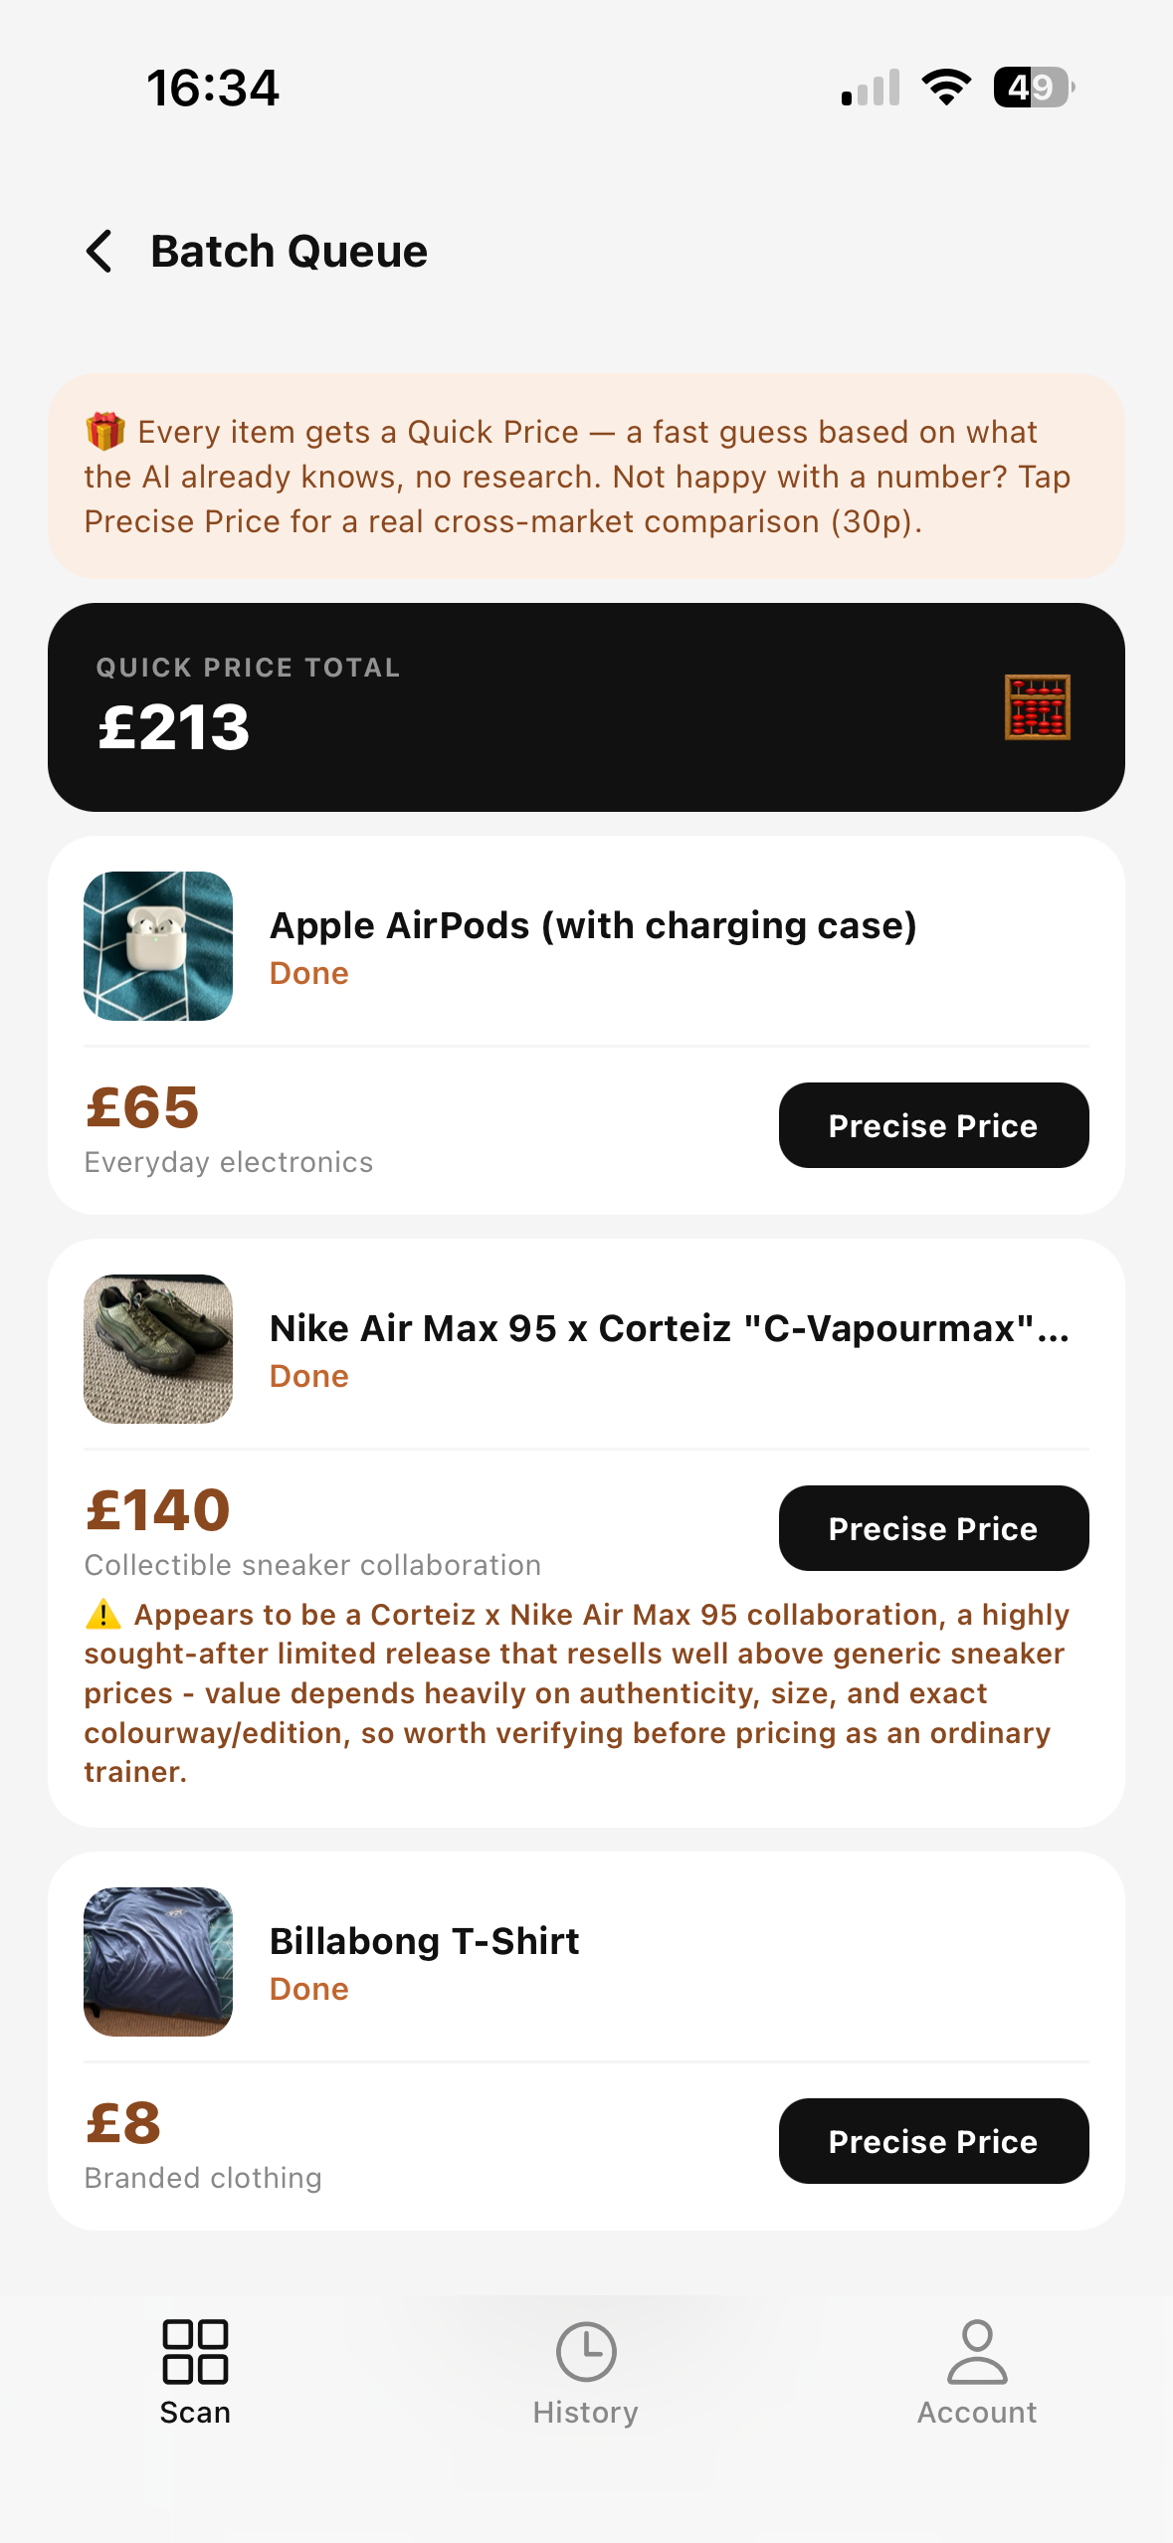
Task: Tap the gift icon in info banner
Action: point(104,432)
